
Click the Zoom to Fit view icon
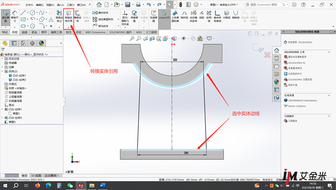point(132,39)
